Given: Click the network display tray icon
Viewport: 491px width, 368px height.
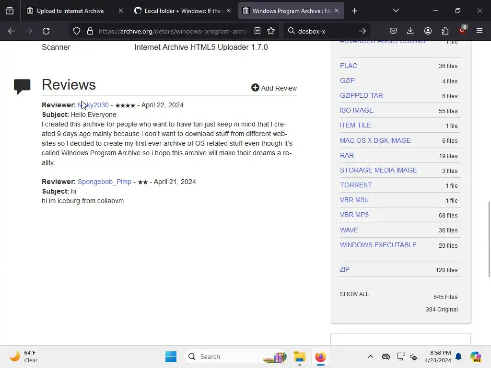Looking at the screenshot, I should (401, 356).
